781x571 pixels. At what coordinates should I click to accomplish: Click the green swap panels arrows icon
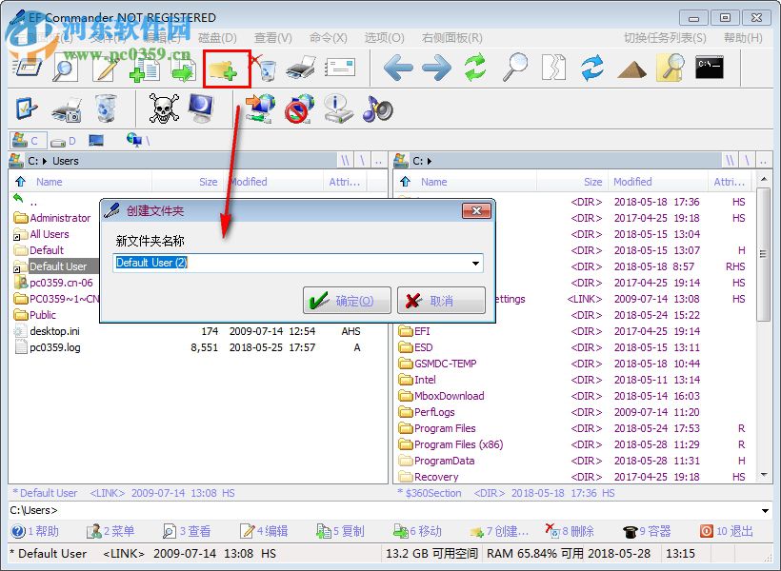[475, 68]
